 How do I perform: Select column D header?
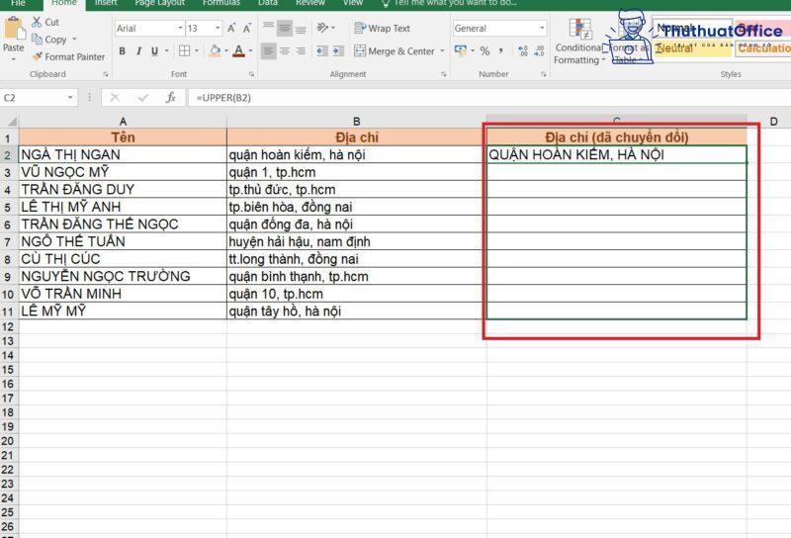pyautogui.click(x=773, y=122)
